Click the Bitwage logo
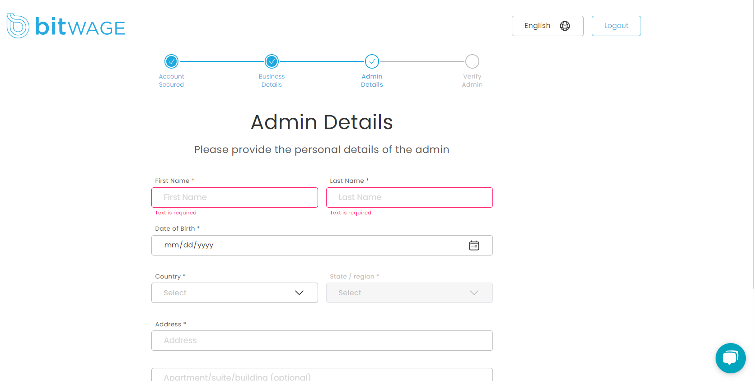 (66, 26)
